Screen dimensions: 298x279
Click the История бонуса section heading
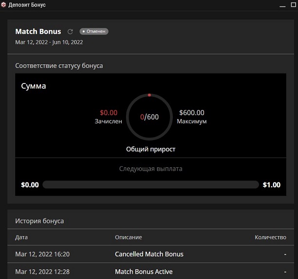(x=39, y=221)
